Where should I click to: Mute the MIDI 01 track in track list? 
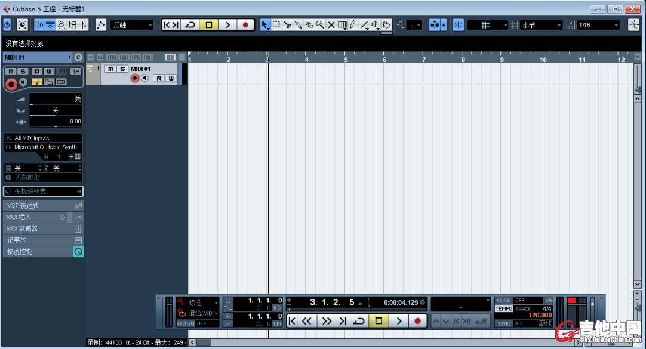pyautogui.click(x=110, y=69)
